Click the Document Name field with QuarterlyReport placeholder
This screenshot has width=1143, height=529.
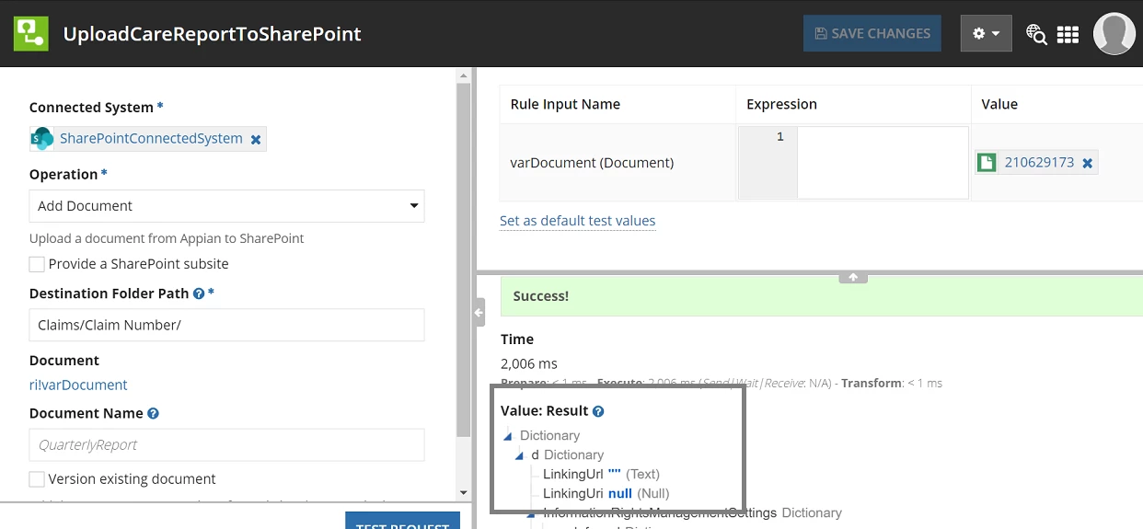(226, 444)
